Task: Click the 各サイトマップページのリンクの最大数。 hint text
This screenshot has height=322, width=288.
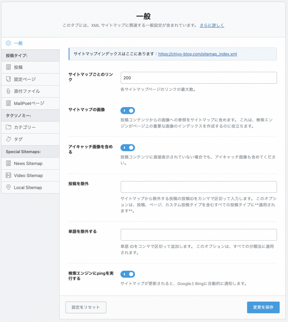Action: tap(158, 90)
